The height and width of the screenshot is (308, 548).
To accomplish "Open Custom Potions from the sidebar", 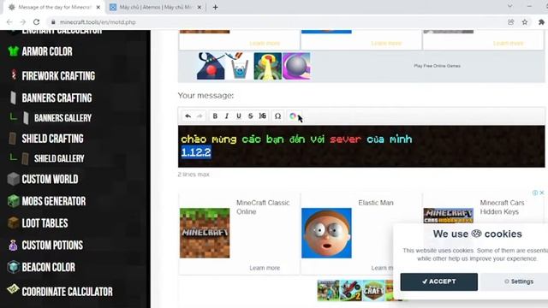I will click(52, 246).
